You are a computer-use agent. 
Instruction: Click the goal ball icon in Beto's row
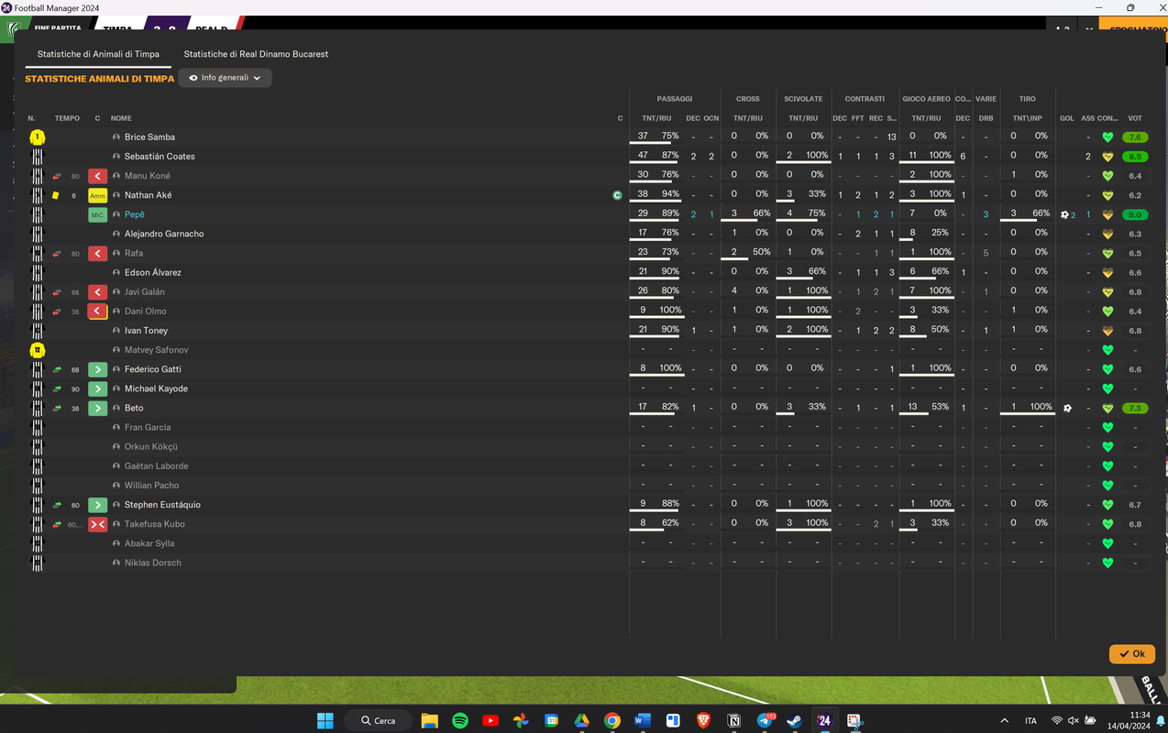[1067, 409]
